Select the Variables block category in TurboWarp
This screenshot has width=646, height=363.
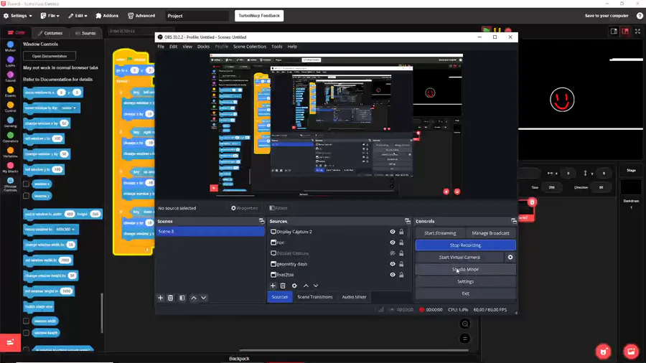(x=10, y=152)
